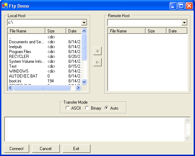Click the Remote Host Date column header
The height and width of the screenshot is (156, 195).
point(177,31)
